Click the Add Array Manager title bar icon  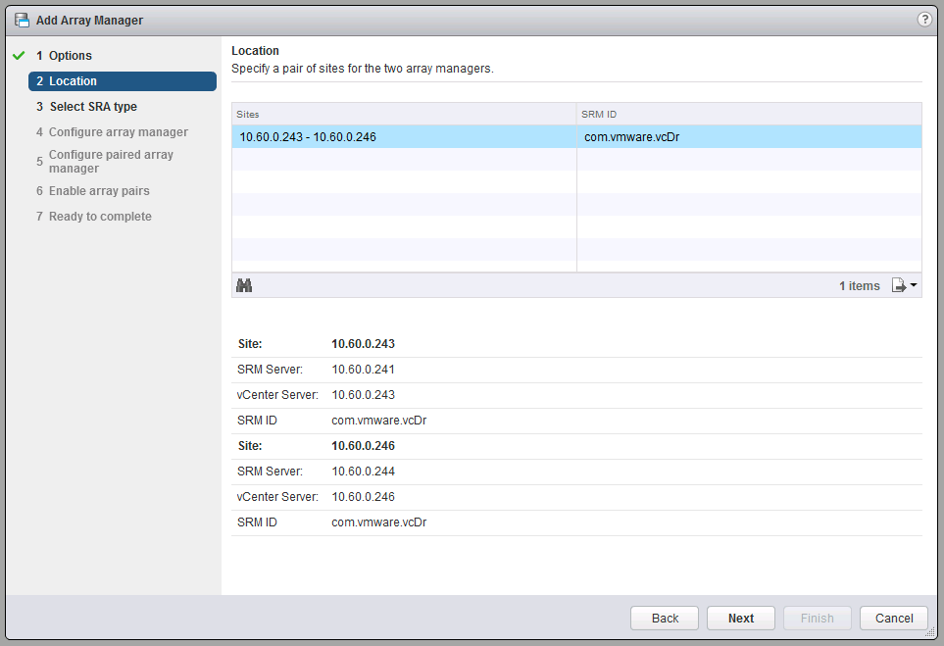(x=22, y=20)
